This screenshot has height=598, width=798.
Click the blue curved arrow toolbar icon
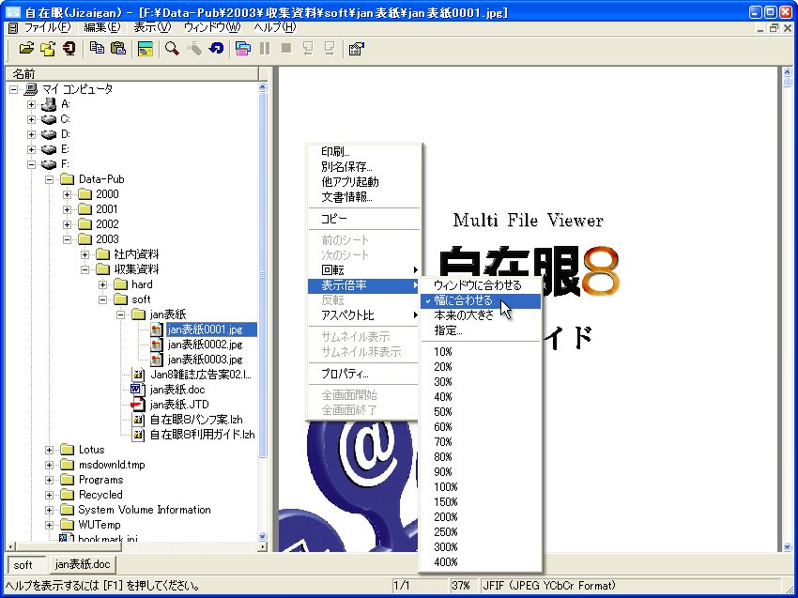click(x=216, y=49)
